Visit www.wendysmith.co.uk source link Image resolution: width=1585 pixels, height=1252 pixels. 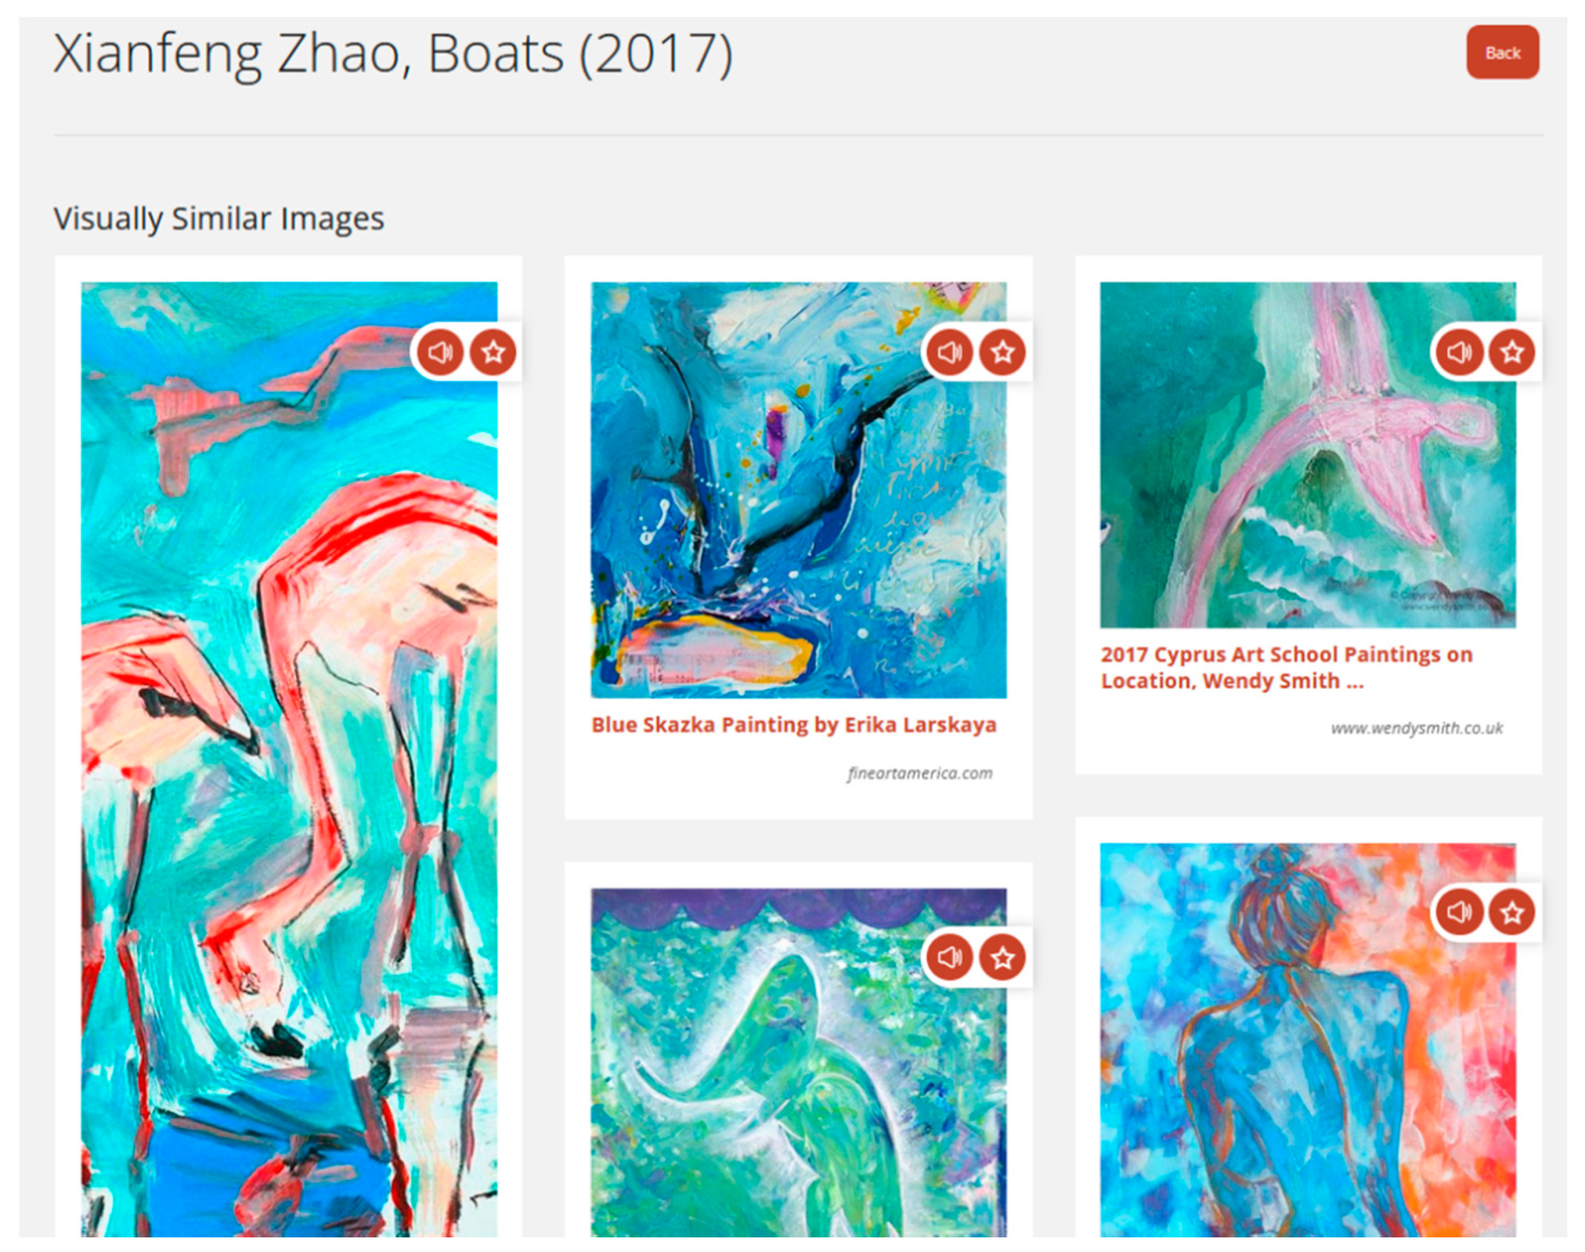1417,728
